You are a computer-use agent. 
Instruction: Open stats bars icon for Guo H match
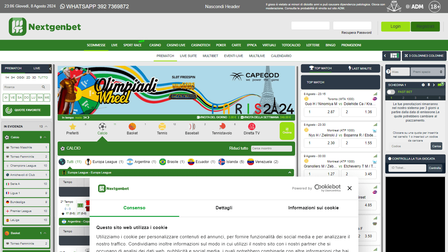coord(375,94)
